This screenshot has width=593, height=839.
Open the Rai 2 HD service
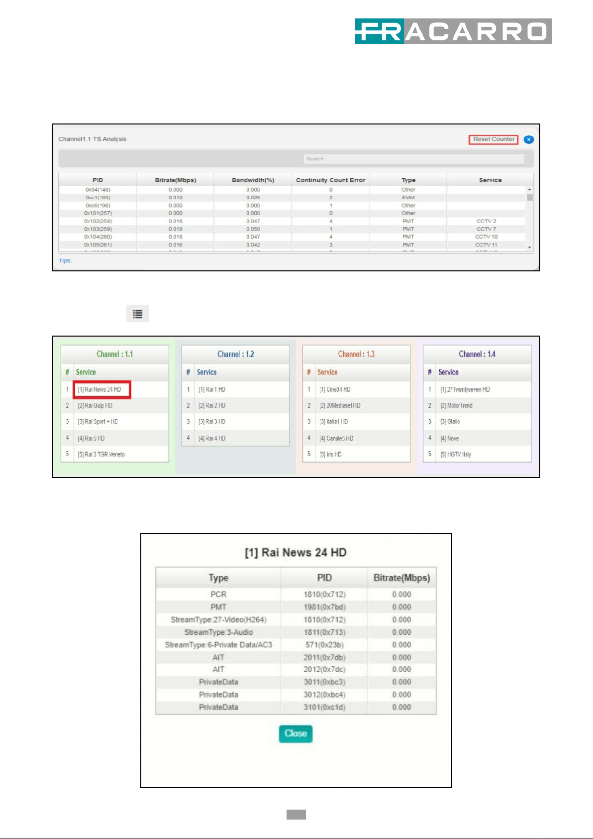point(212,405)
